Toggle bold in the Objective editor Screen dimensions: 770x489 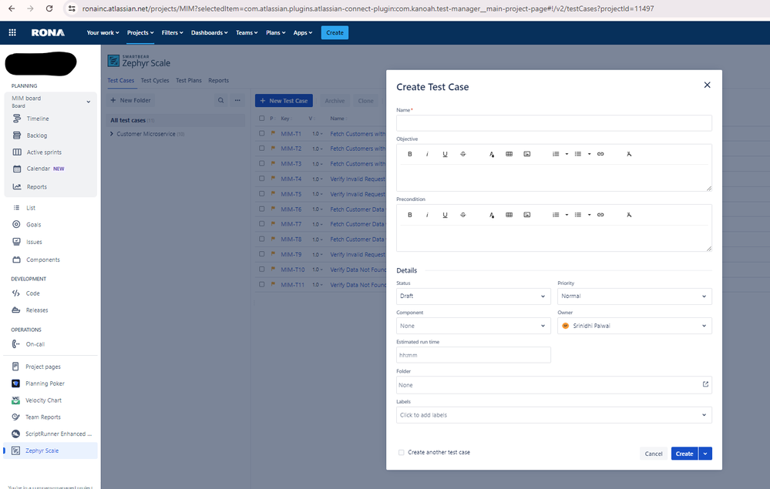(409, 154)
